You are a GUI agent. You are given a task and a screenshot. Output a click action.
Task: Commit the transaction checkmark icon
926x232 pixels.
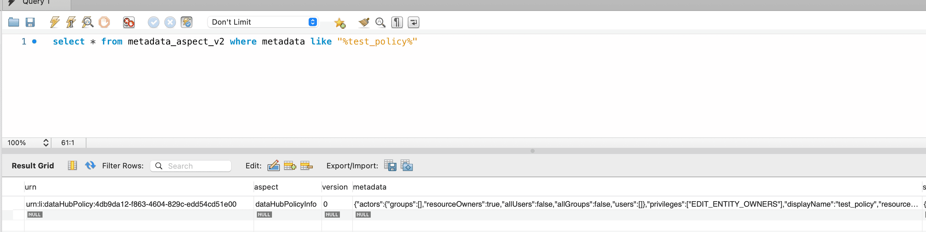tap(154, 22)
